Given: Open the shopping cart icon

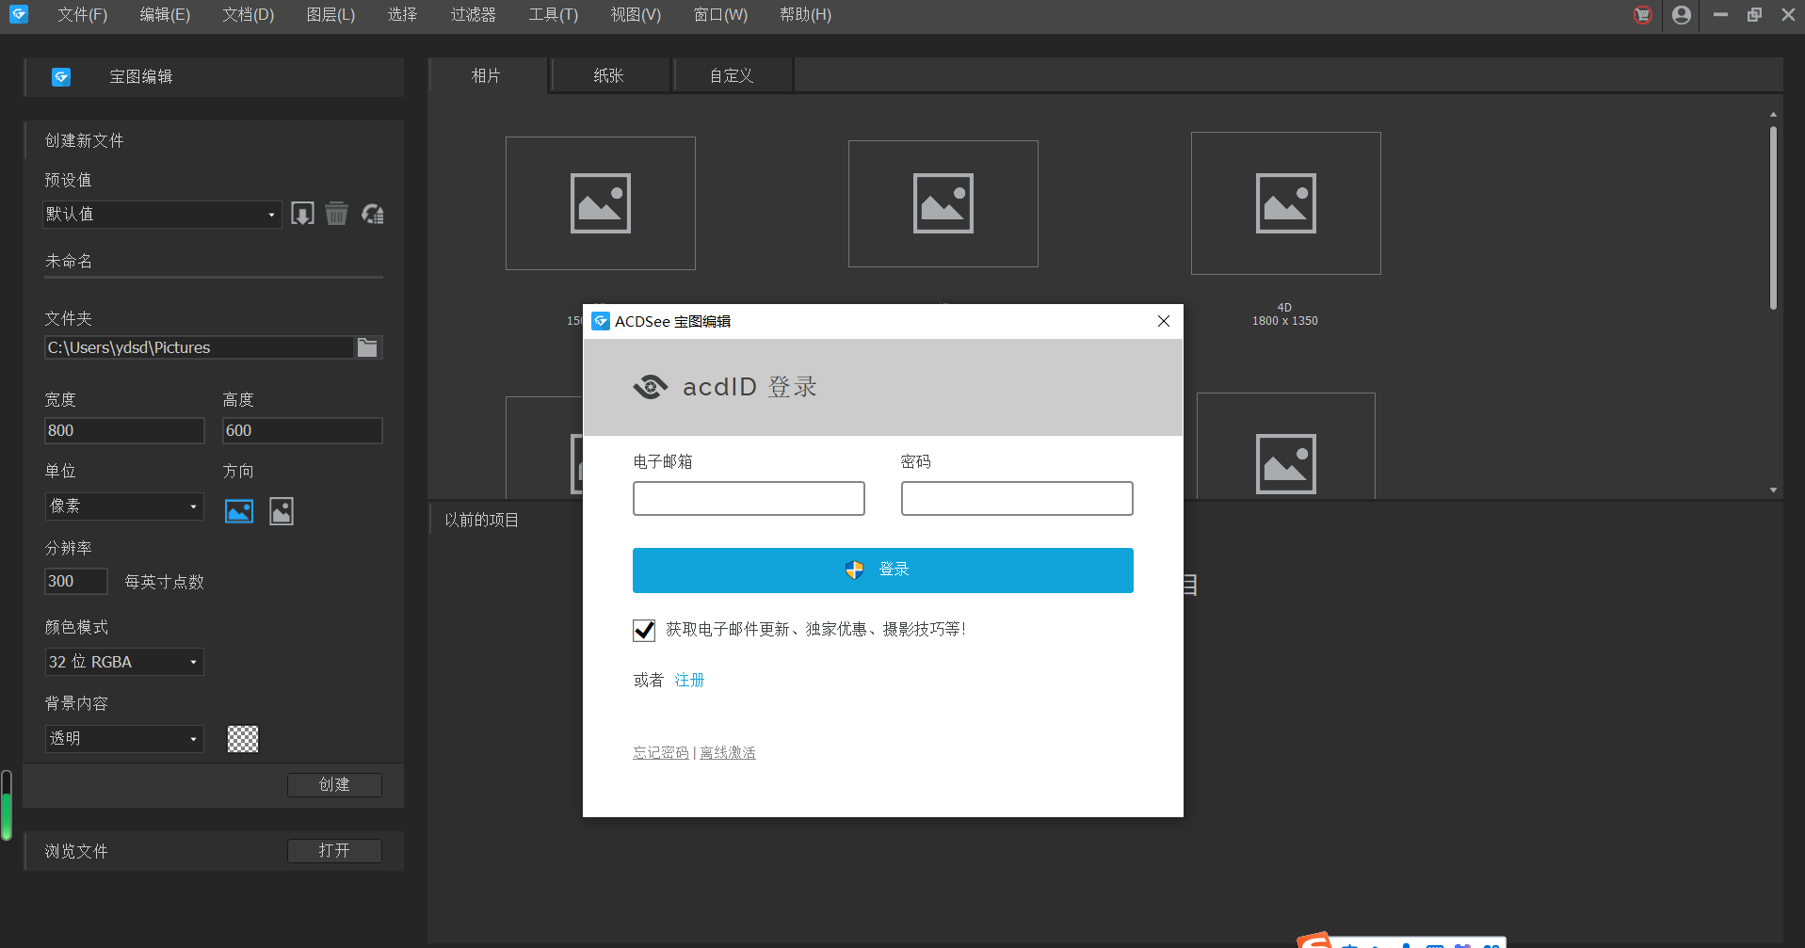Looking at the screenshot, I should tap(1642, 15).
